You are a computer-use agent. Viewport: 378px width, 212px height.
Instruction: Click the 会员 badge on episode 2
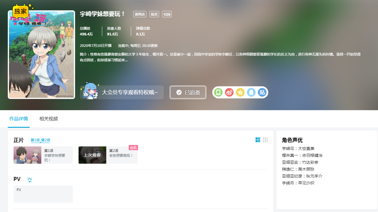coord(133,148)
